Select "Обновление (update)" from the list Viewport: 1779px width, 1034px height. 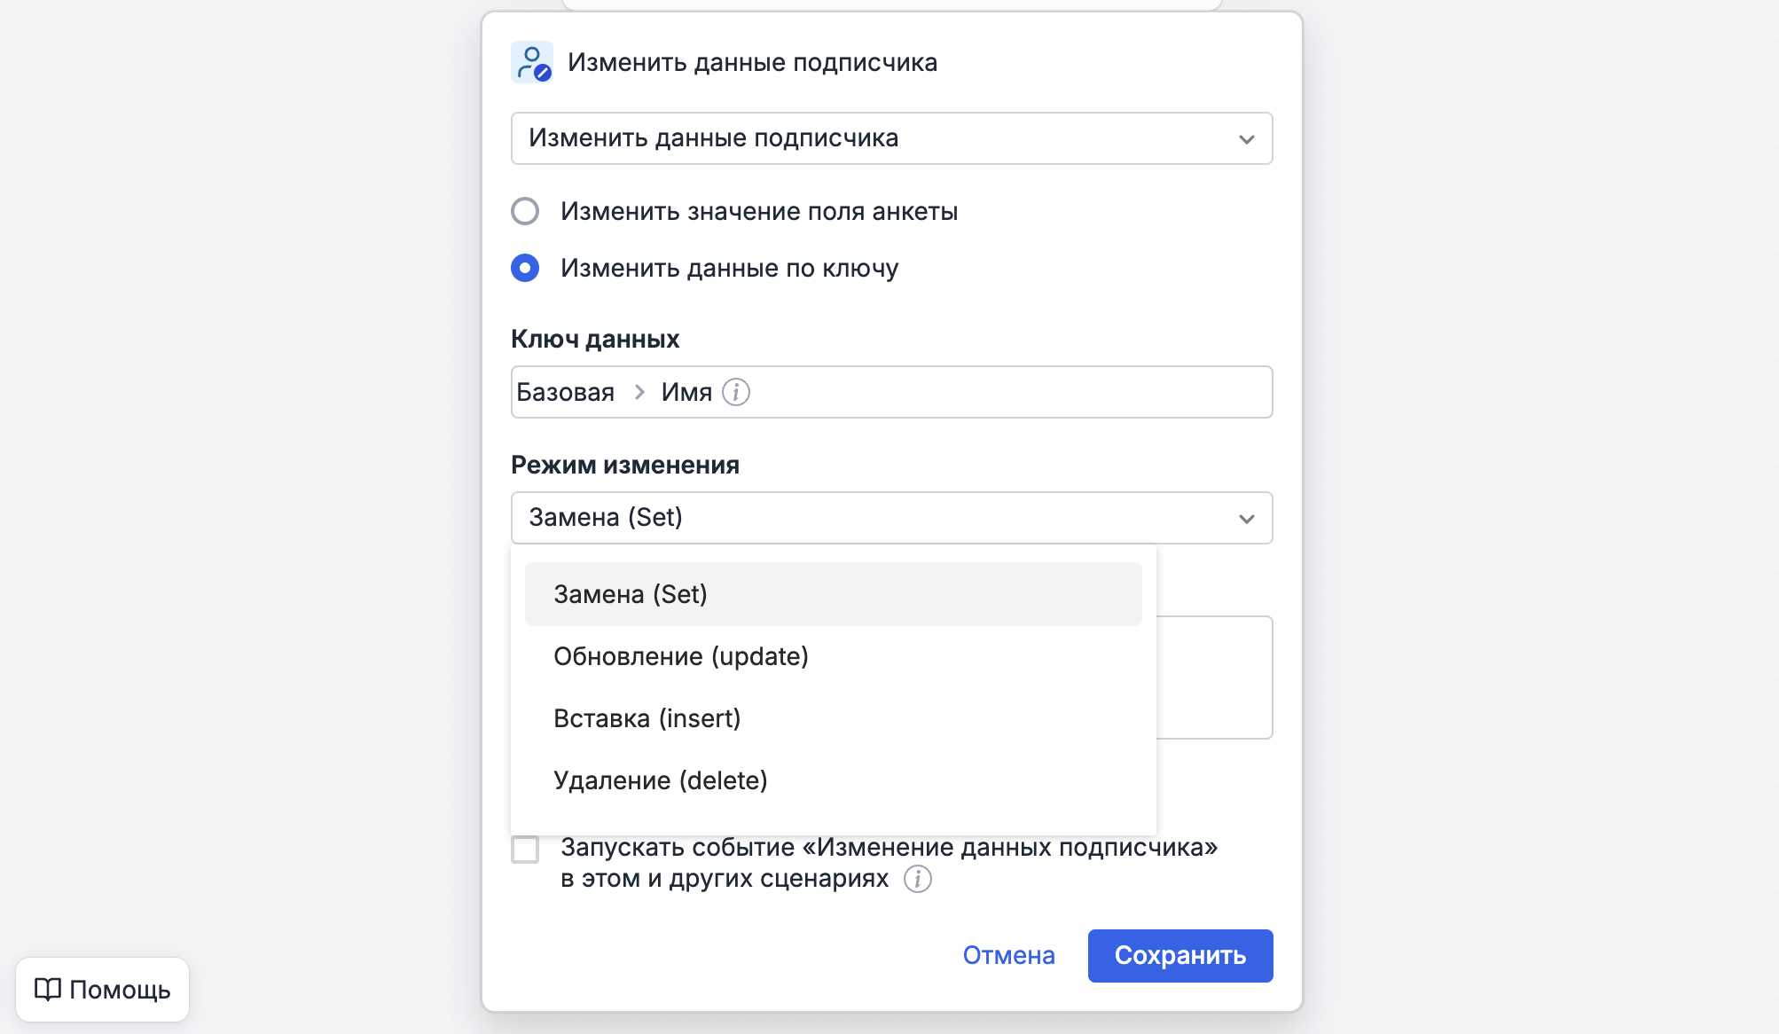tap(681, 656)
